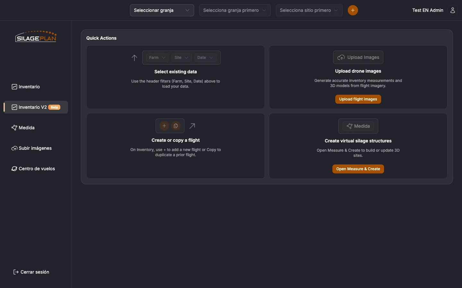Click the Inventario chart icon in sidebar
This screenshot has width=462, height=288.
pos(14,87)
